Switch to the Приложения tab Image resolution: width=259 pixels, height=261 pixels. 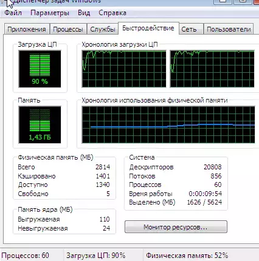[27, 29]
